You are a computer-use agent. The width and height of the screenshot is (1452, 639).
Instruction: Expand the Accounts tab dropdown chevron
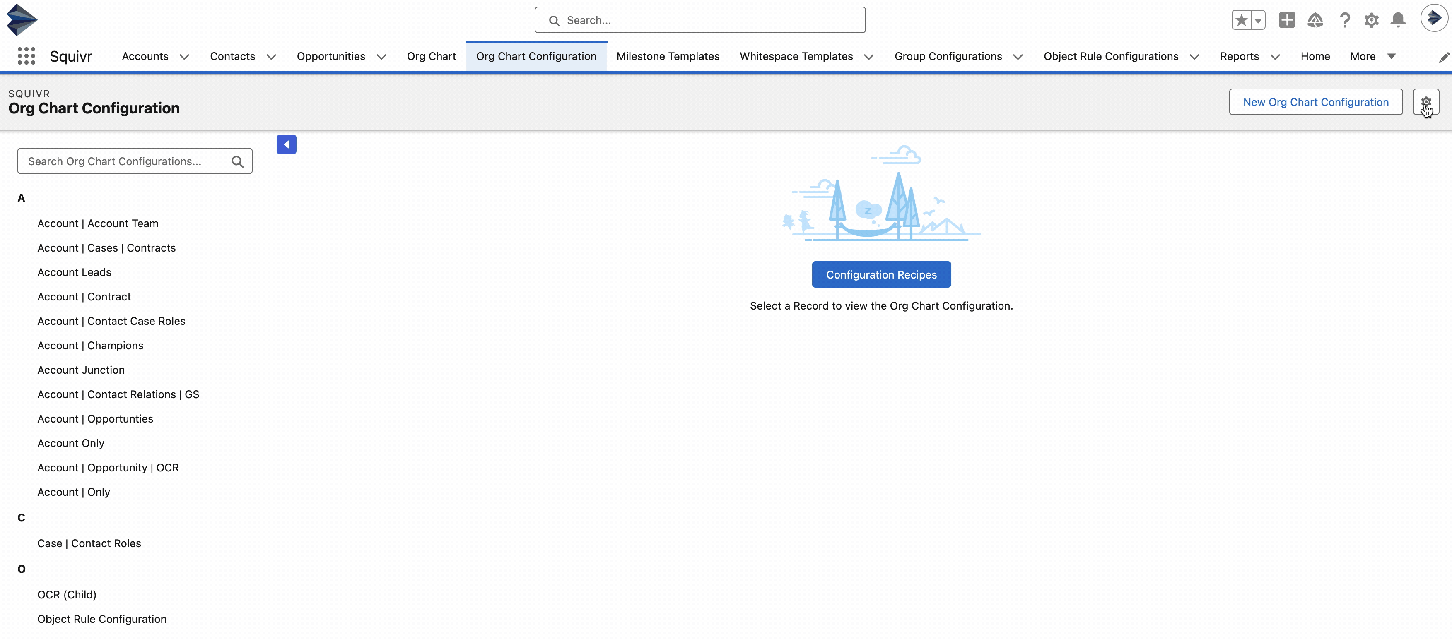(x=184, y=57)
